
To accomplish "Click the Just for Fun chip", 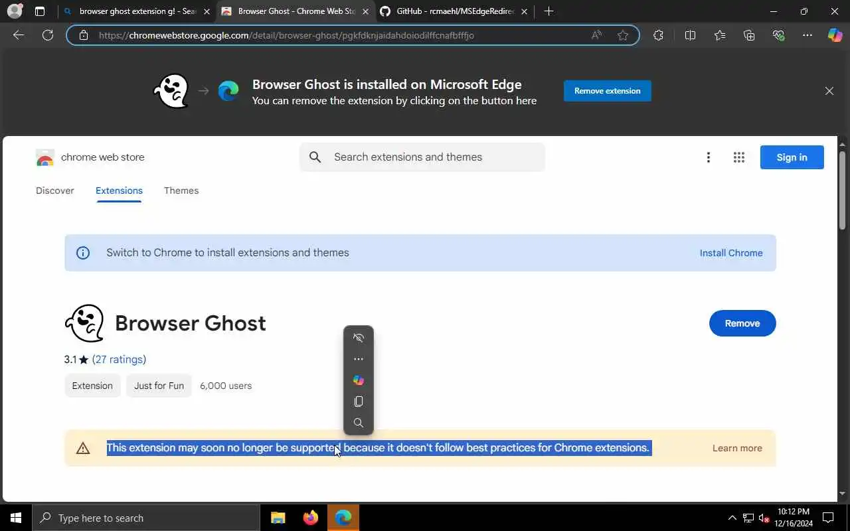I will [159, 386].
